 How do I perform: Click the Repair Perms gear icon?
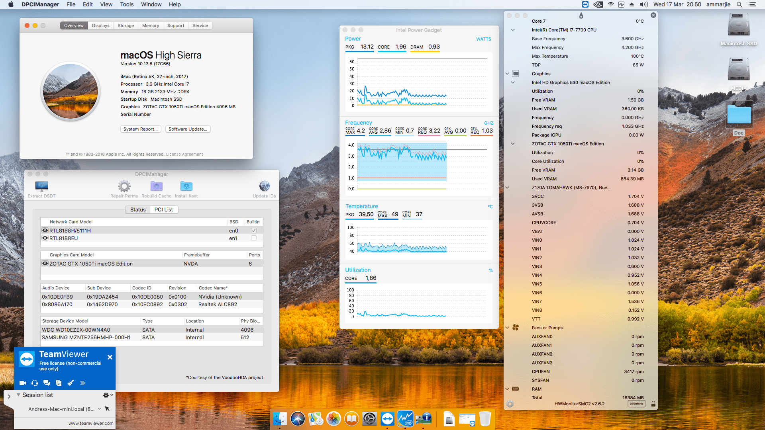click(x=124, y=186)
